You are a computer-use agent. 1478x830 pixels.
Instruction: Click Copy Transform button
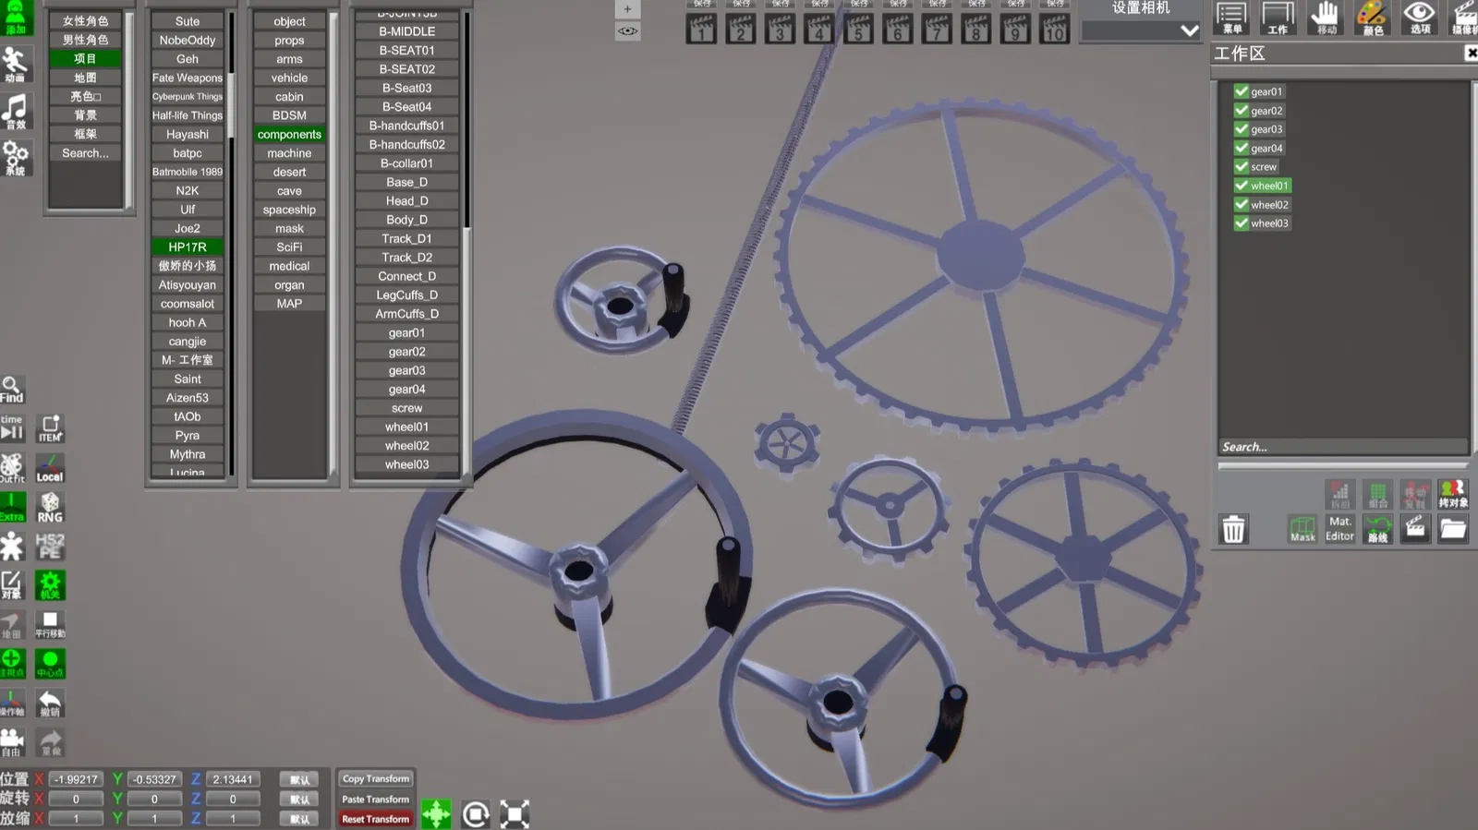point(375,779)
